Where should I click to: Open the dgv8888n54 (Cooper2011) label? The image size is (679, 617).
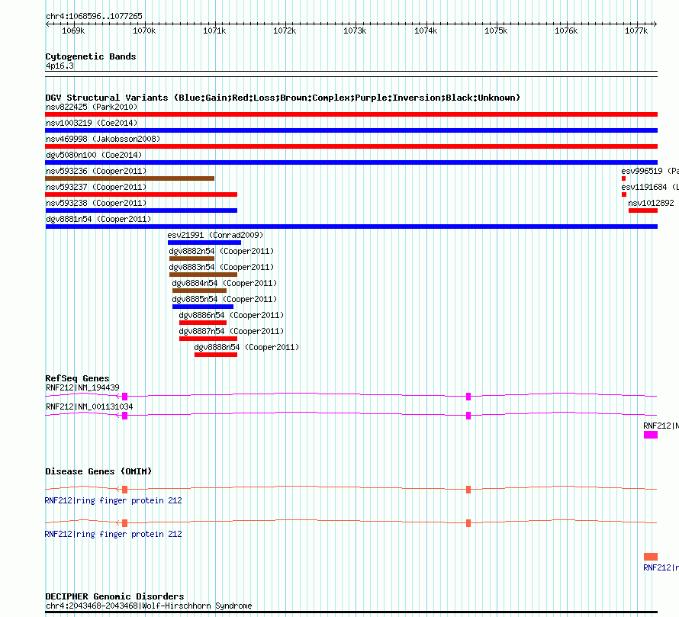(x=246, y=347)
